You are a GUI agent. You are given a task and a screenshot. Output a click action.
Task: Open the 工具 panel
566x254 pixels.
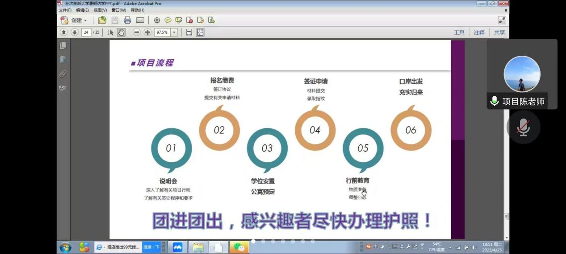point(459,33)
